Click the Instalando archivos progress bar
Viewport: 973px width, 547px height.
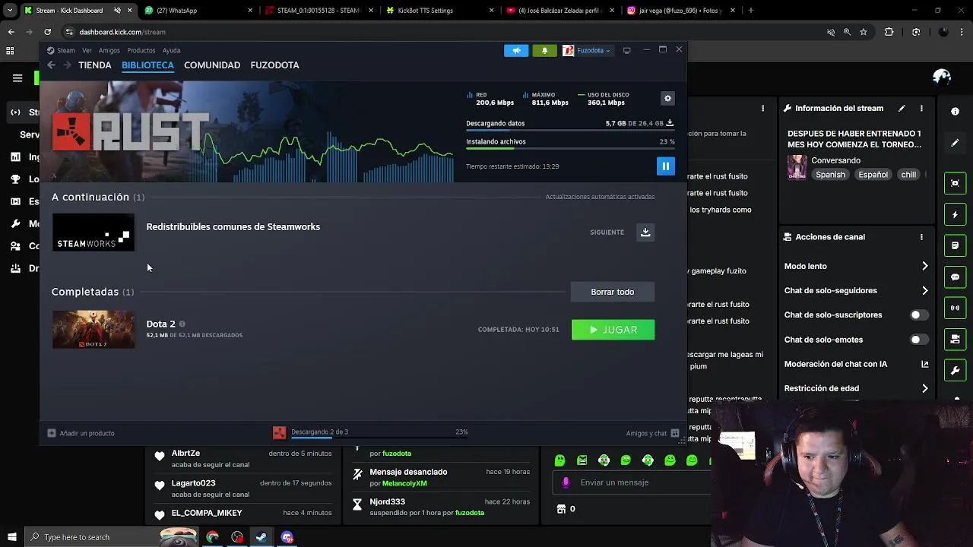[x=570, y=149]
